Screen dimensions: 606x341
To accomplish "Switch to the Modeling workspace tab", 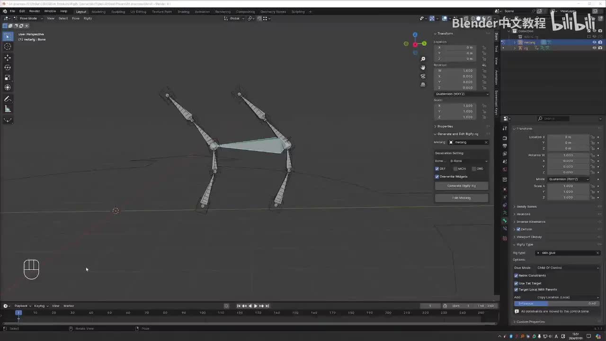I will (98, 11).
